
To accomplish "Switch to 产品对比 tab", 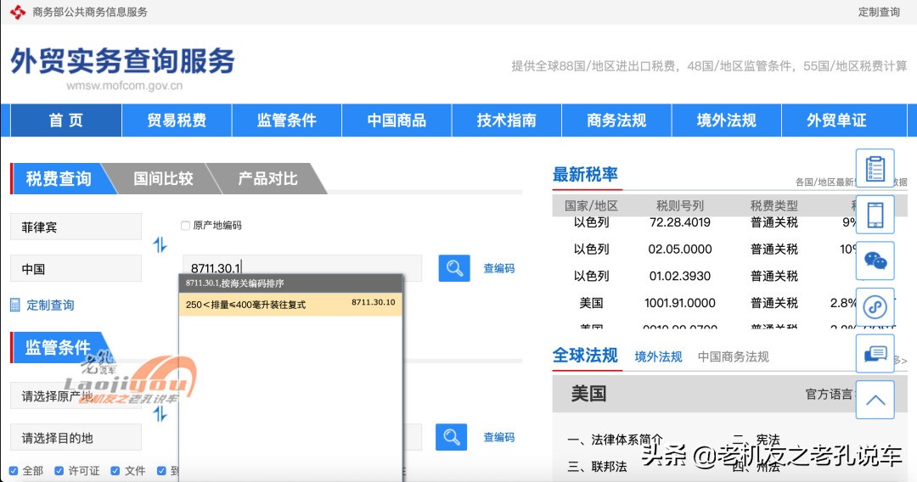I will [x=267, y=178].
